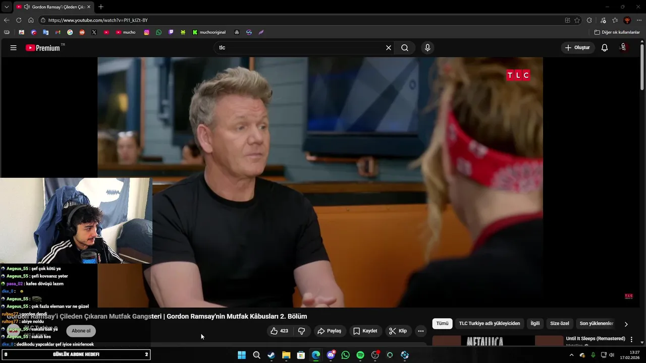The width and height of the screenshot is (646, 363).
Task: Open the browser home page button
Action: (31, 20)
